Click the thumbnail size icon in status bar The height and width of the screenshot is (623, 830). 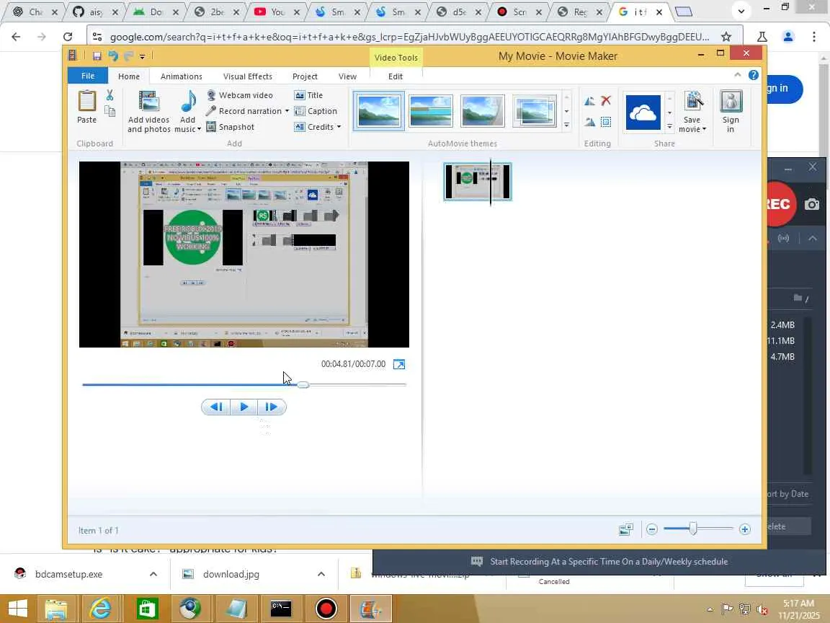[x=625, y=529]
